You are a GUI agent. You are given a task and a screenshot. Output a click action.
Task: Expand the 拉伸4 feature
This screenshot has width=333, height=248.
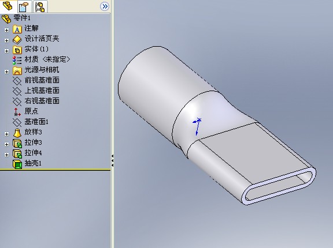coord(6,155)
